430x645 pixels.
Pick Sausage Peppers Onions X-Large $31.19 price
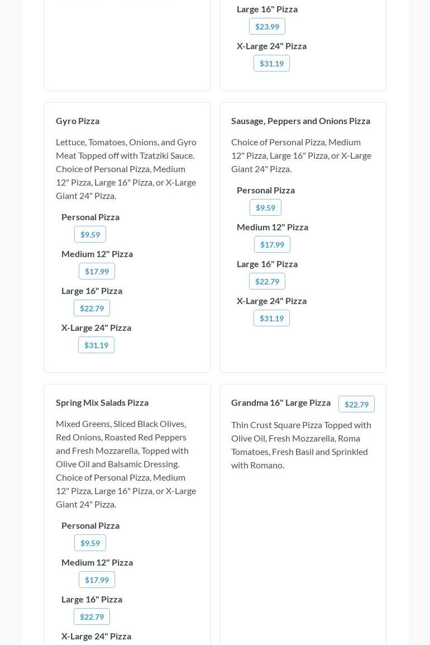[x=271, y=318]
